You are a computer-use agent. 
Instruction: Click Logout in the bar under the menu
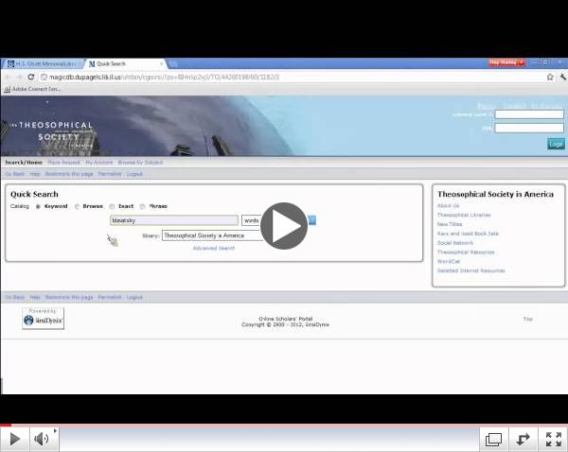pos(134,174)
